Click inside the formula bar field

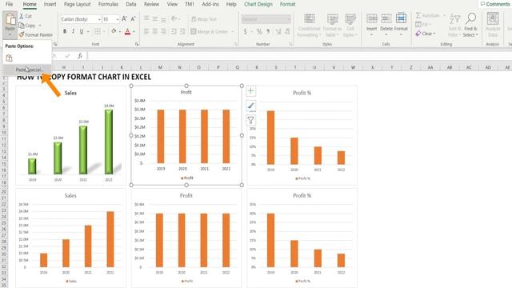[298, 56]
